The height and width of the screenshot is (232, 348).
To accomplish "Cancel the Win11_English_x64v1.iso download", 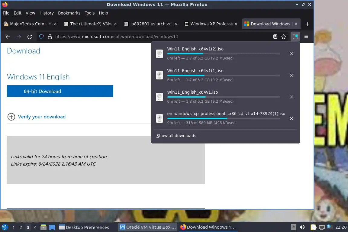I will point(292,97).
